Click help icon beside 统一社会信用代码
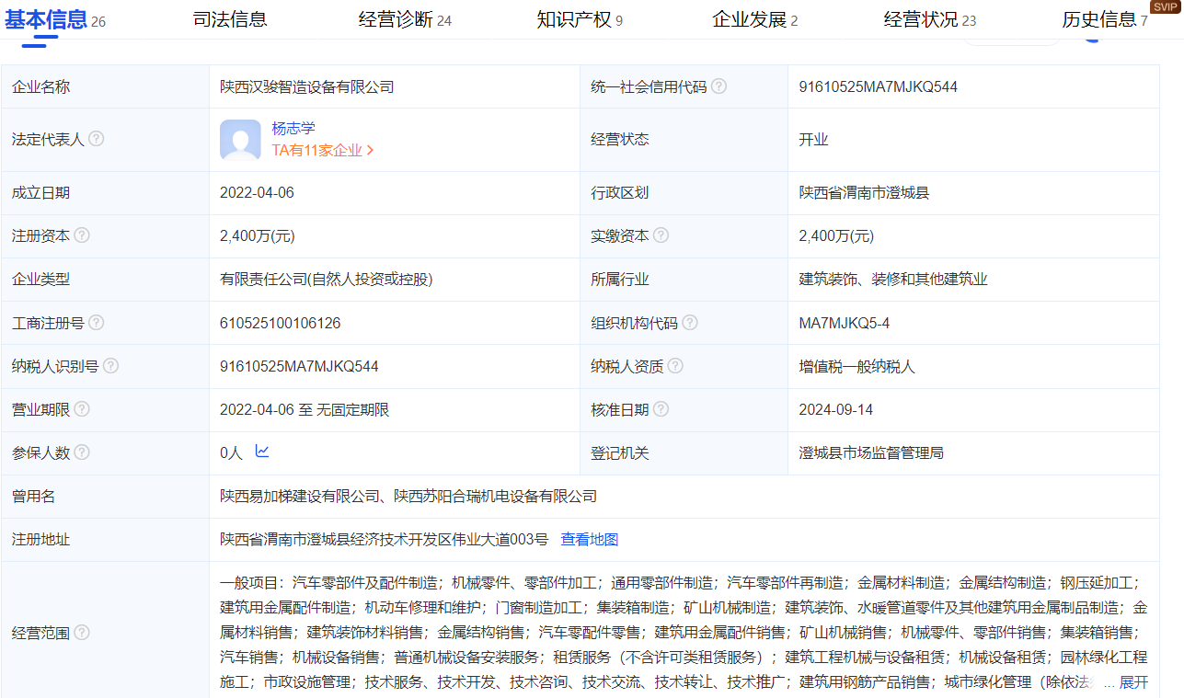1184x698 pixels. [x=718, y=86]
